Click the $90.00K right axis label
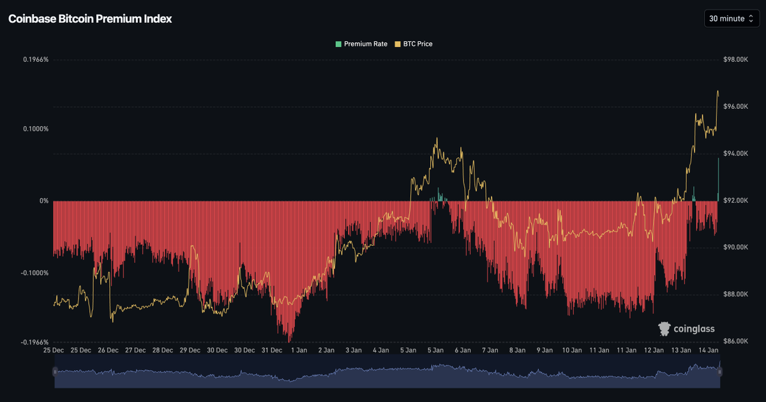Viewport: 766px width, 402px height. pos(735,247)
